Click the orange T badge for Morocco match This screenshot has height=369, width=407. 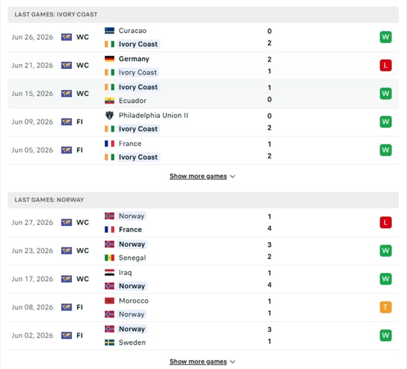pyautogui.click(x=386, y=307)
